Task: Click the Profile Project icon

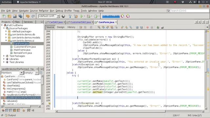Action: [x=95, y=16]
